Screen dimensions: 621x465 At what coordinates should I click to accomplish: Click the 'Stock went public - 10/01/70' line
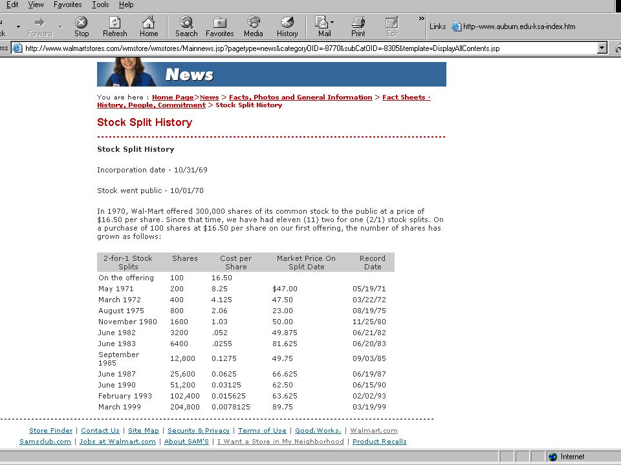[151, 191]
